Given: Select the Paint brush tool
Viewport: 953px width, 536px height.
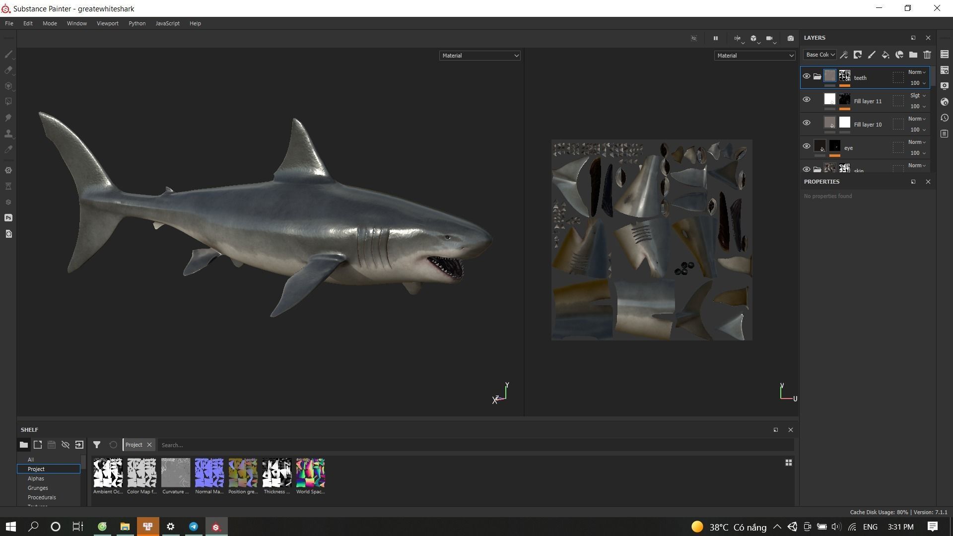Looking at the screenshot, I should click(x=8, y=54).
